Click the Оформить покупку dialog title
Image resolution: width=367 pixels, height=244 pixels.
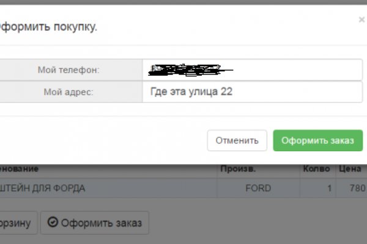pyautogui.click(x=49, y=27)
